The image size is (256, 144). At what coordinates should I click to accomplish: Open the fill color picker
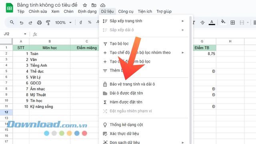point(223,22)
